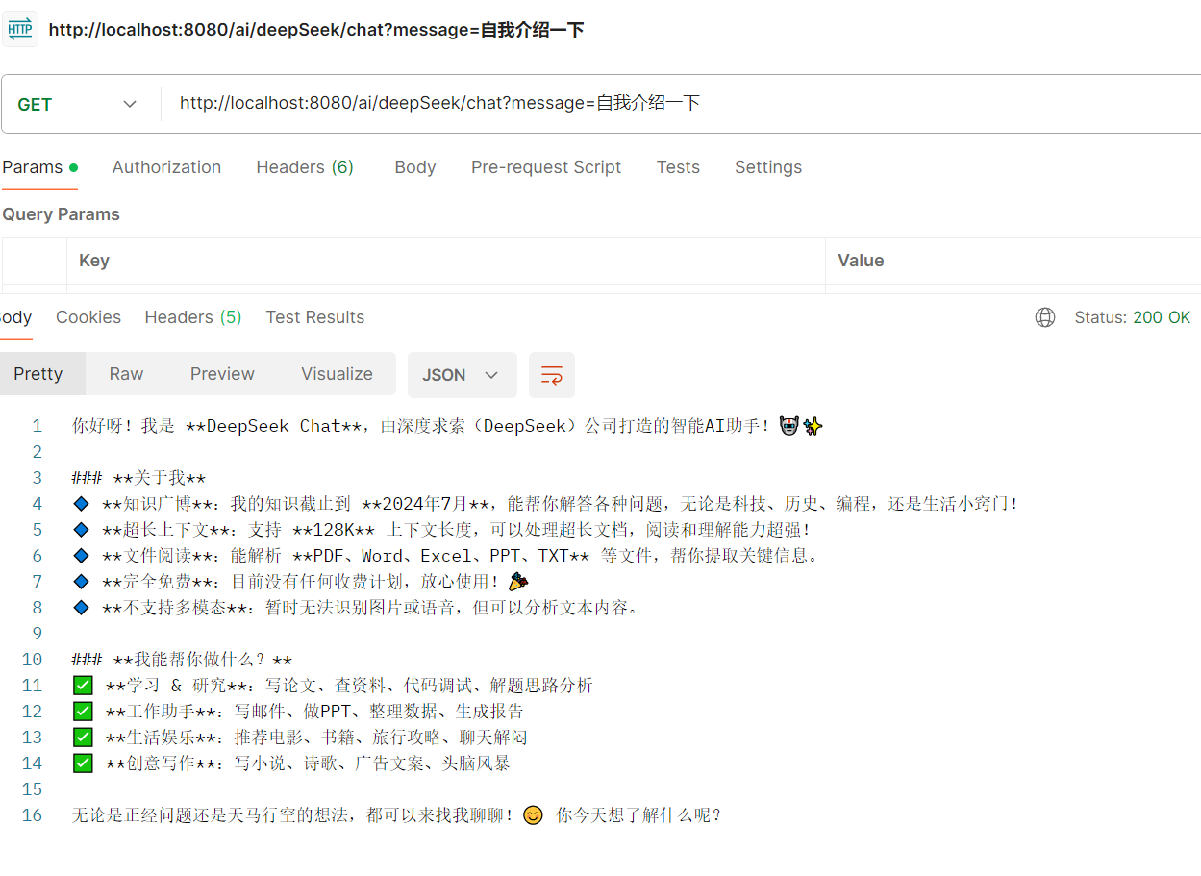Click the line about '**不支持多模态**'
The width and height of the screenshot is (1201, 876).
(356, 608)
